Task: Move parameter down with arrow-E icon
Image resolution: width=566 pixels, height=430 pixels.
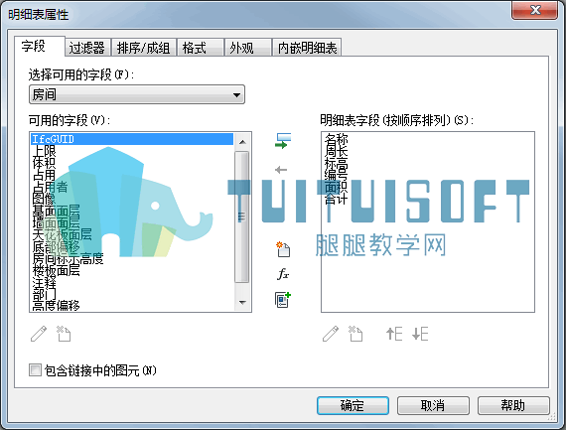Action: (x=420, y=334)
